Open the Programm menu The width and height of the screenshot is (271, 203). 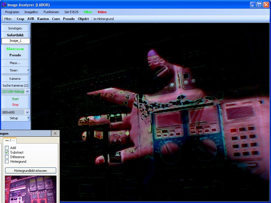click(12, 12)
